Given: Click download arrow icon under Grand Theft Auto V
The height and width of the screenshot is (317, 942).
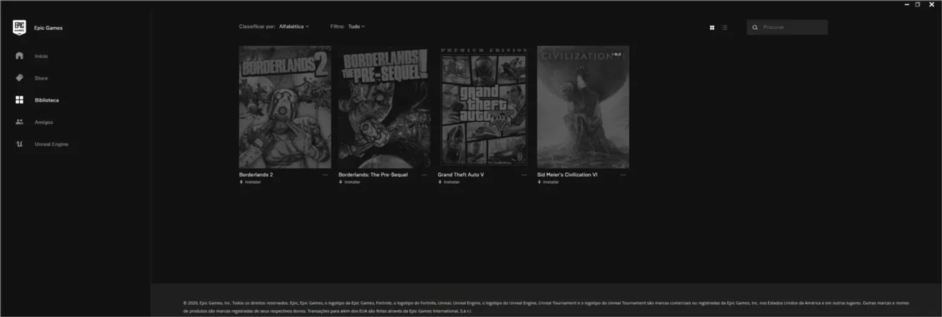Looking at the screenshot, I should point(440,182).
